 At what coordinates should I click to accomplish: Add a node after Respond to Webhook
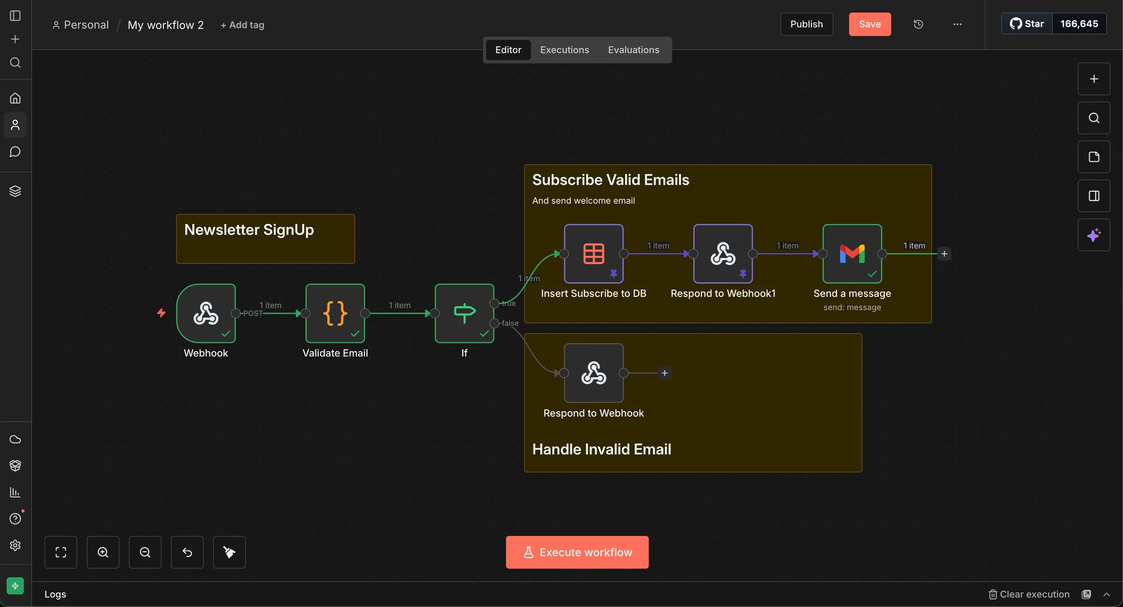pyautogui.click(x=664, y=373)
